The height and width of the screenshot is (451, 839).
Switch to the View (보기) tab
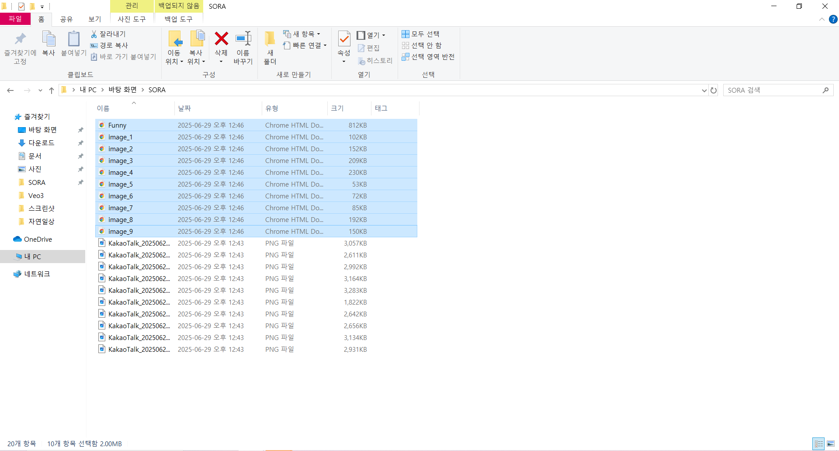tap(95, 19)
